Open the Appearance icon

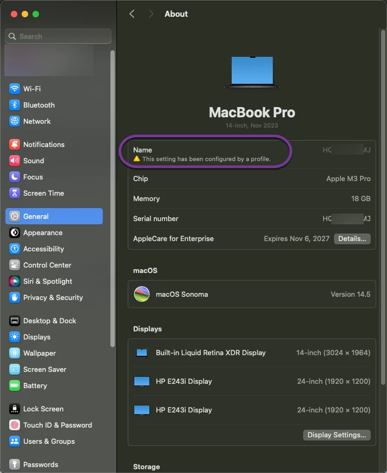15,232
